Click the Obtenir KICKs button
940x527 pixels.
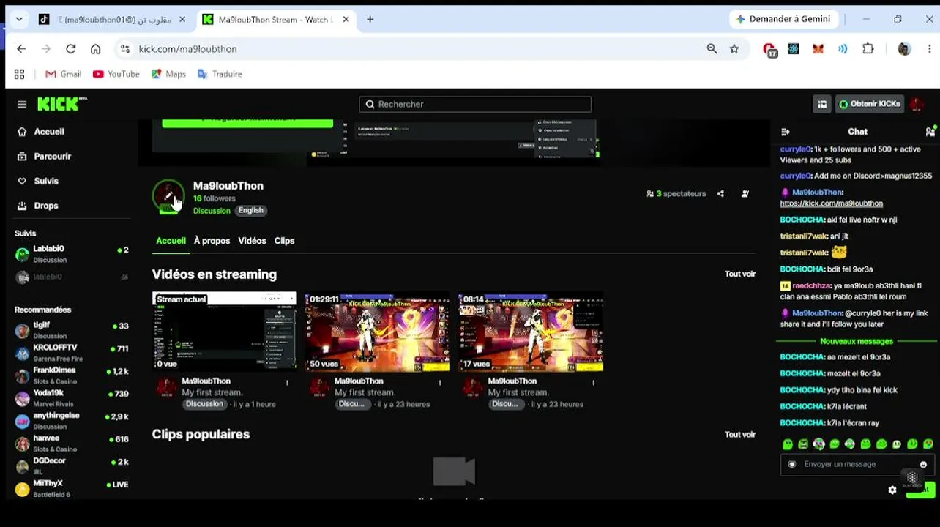pyautogui.click(x=870, y=104)
